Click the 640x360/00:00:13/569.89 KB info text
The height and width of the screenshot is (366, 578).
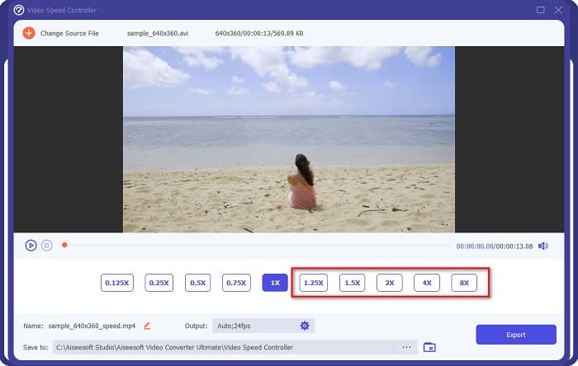click(259, 33)
